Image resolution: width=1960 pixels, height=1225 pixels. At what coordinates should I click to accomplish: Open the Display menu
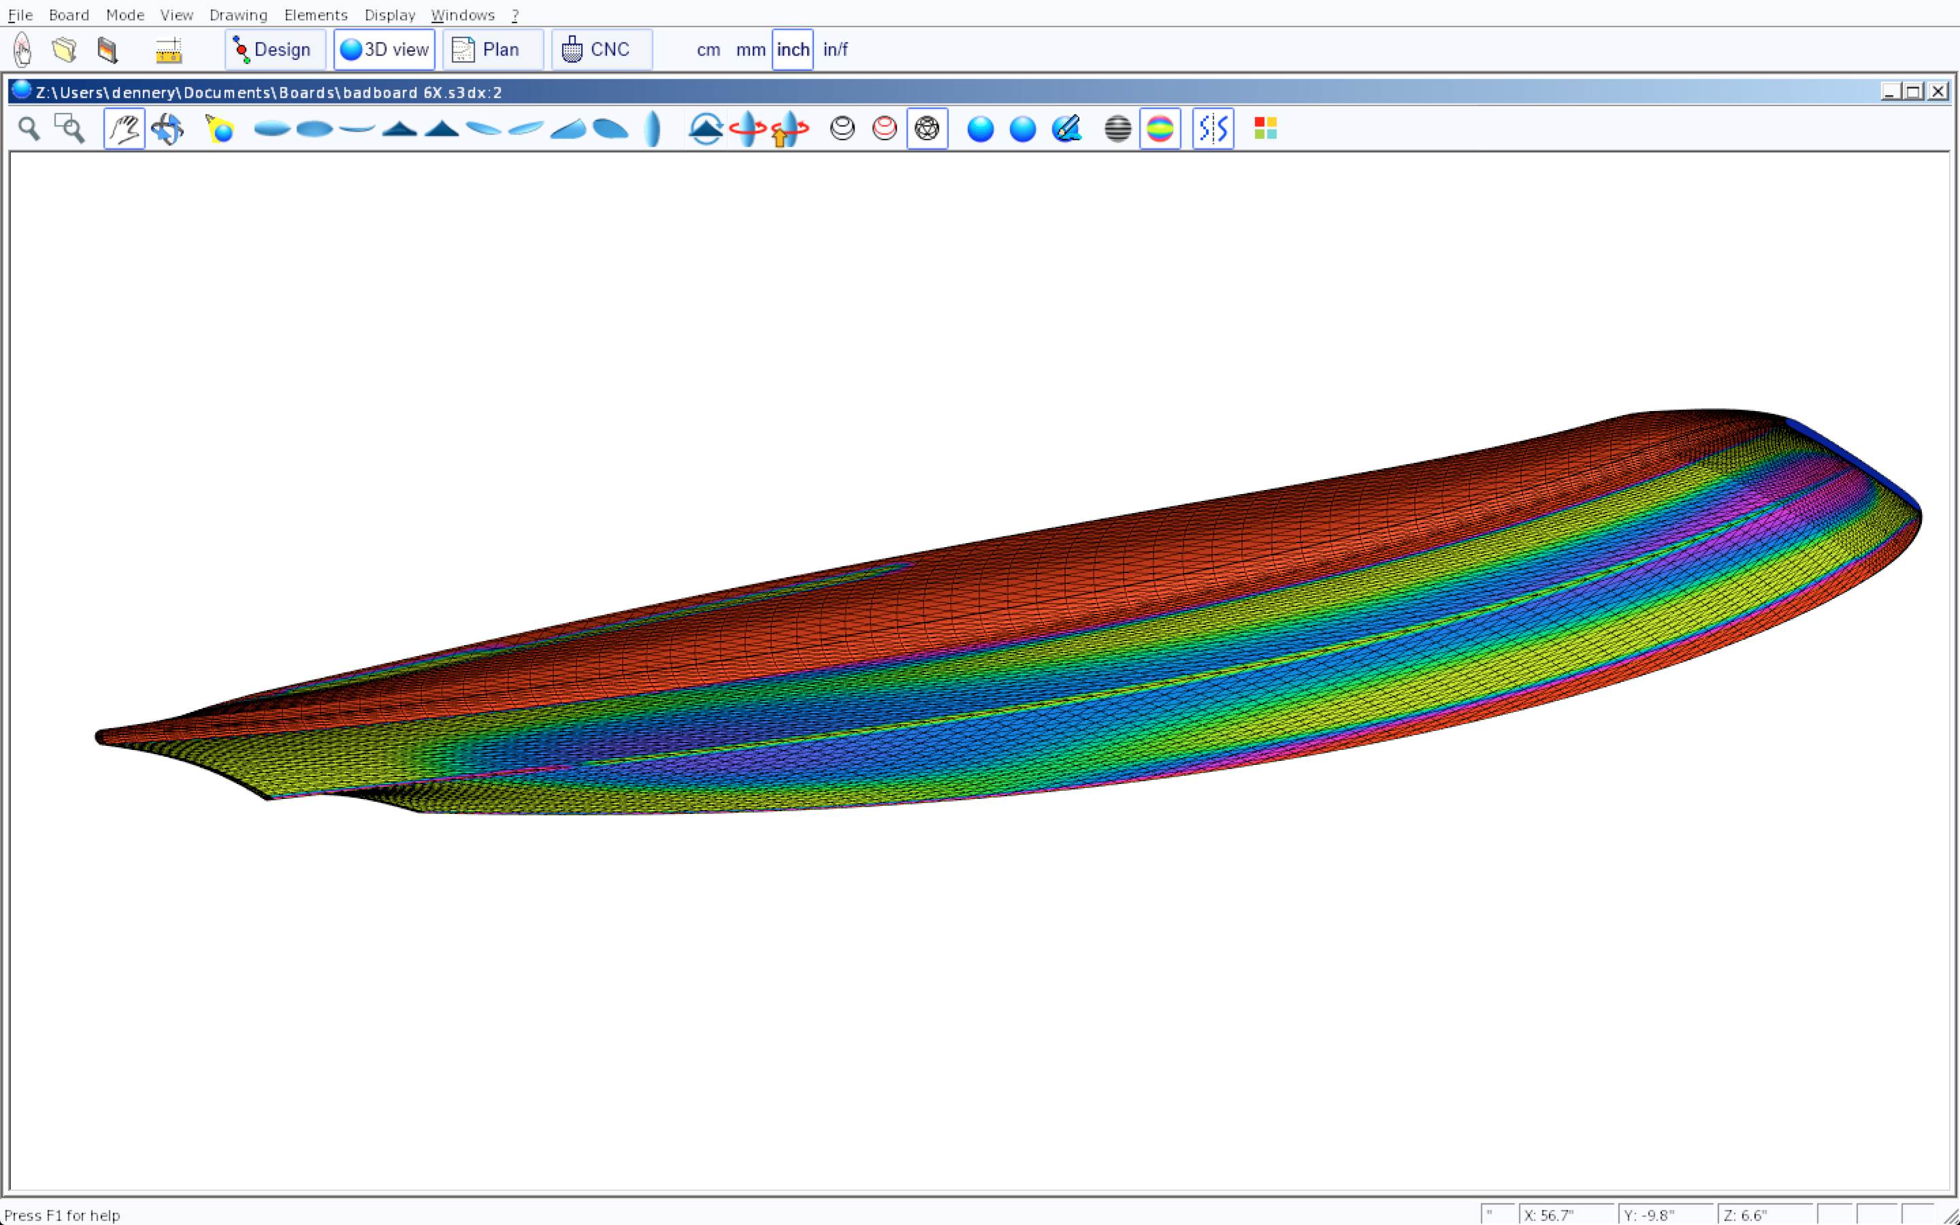click(x=389, y=14)
